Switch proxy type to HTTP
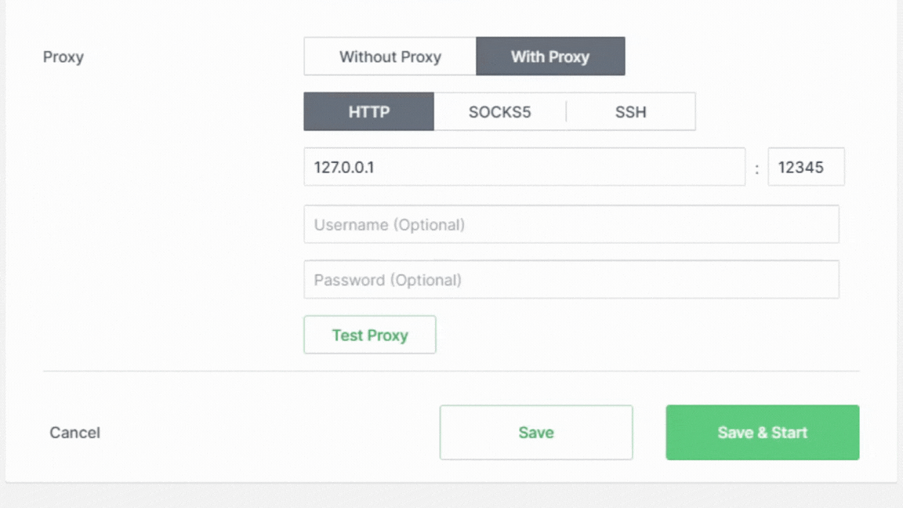This screenshot has width=903, height=508. 369,112
